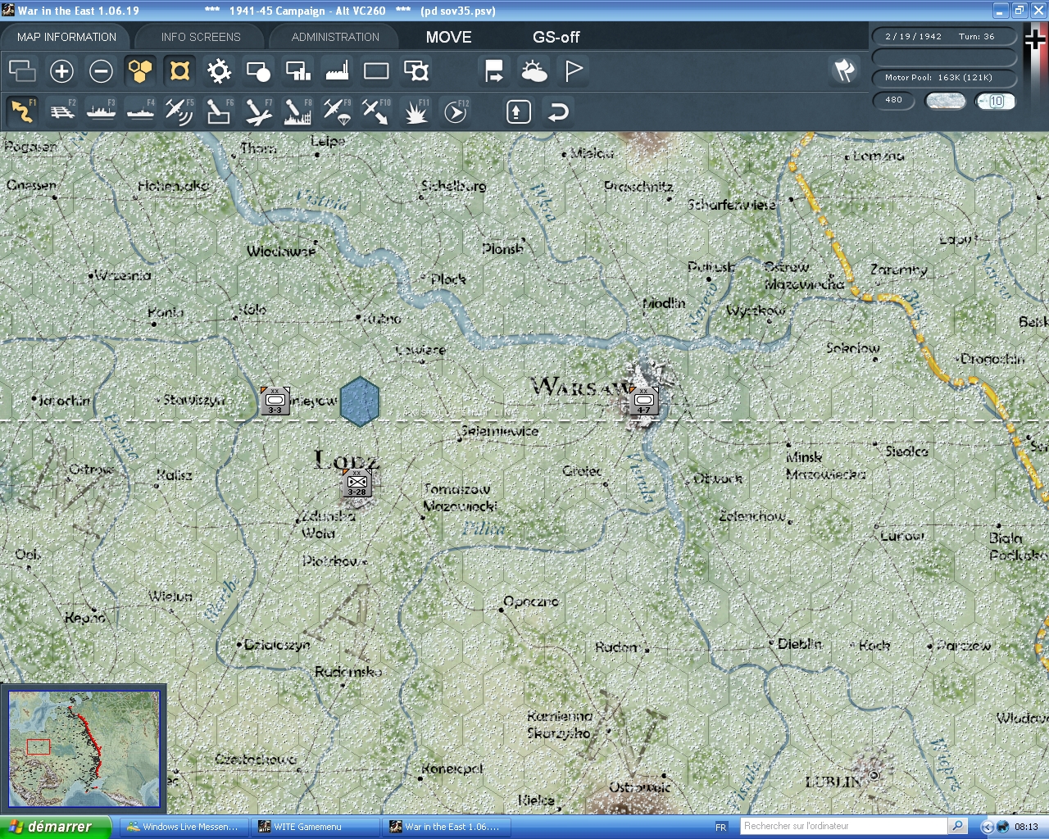This screenshot has width=1049, height=839.
Task: Adjust the movement value showing 10
Action: [995, 101]
